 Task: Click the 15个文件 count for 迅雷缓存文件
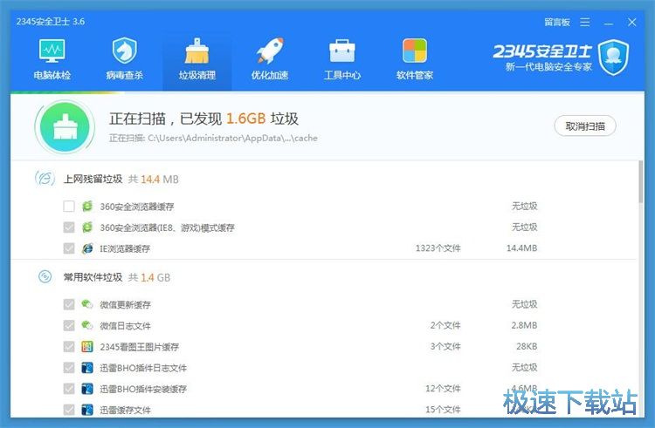443,410
